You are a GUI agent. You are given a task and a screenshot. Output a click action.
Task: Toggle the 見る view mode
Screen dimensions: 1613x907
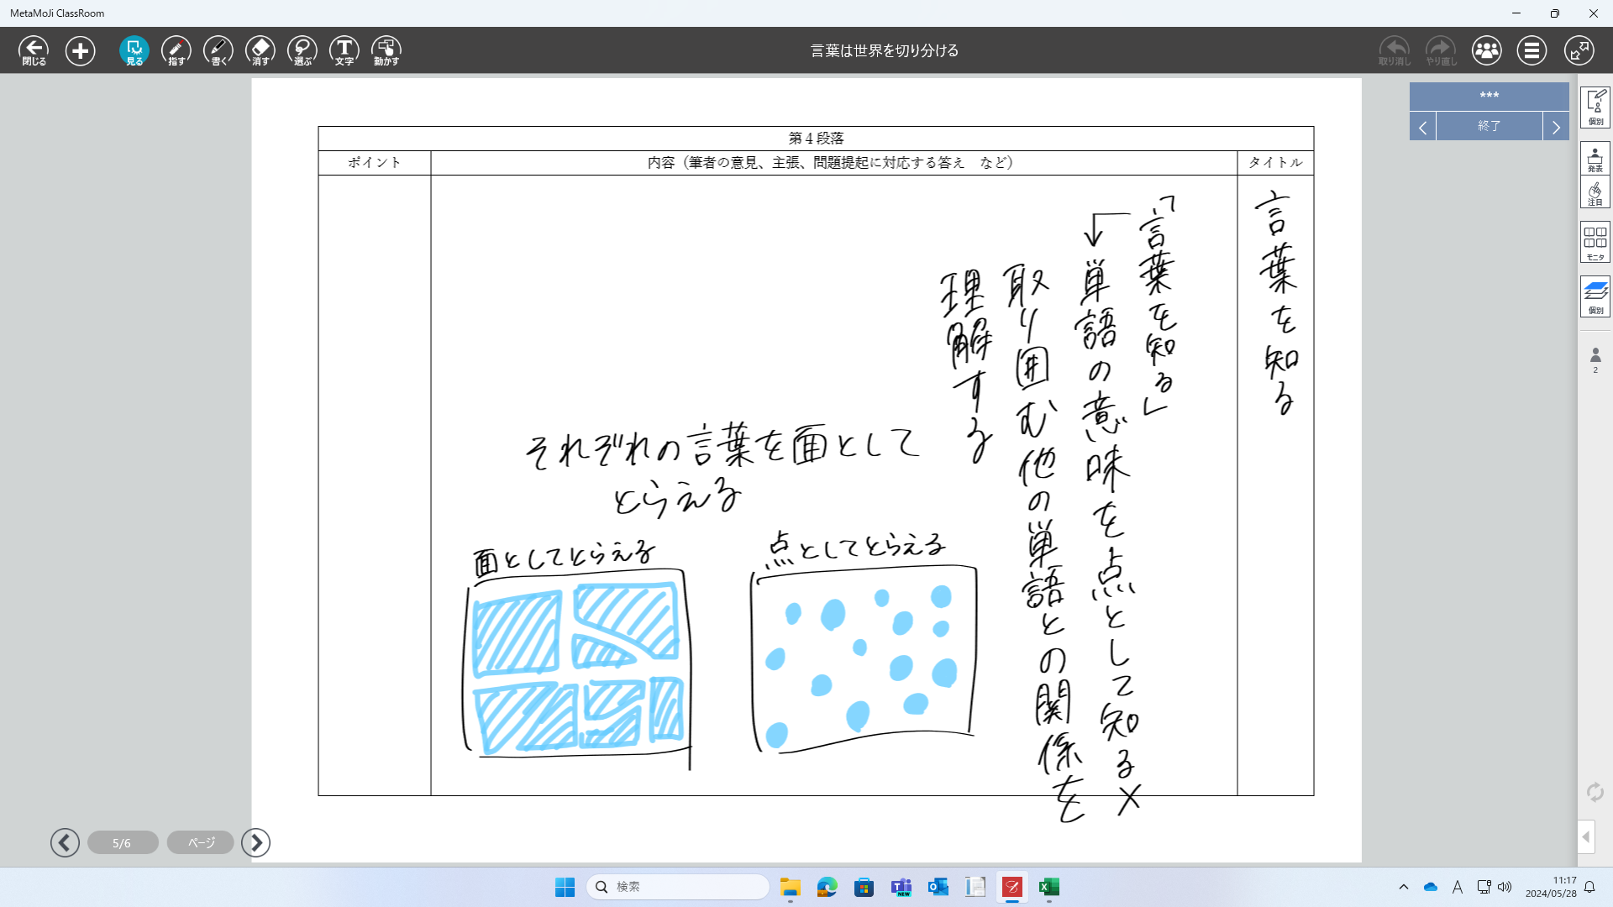(134, 50)
